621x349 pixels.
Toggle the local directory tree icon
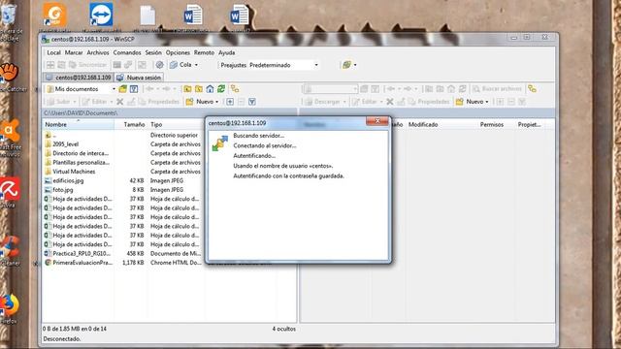235,89
